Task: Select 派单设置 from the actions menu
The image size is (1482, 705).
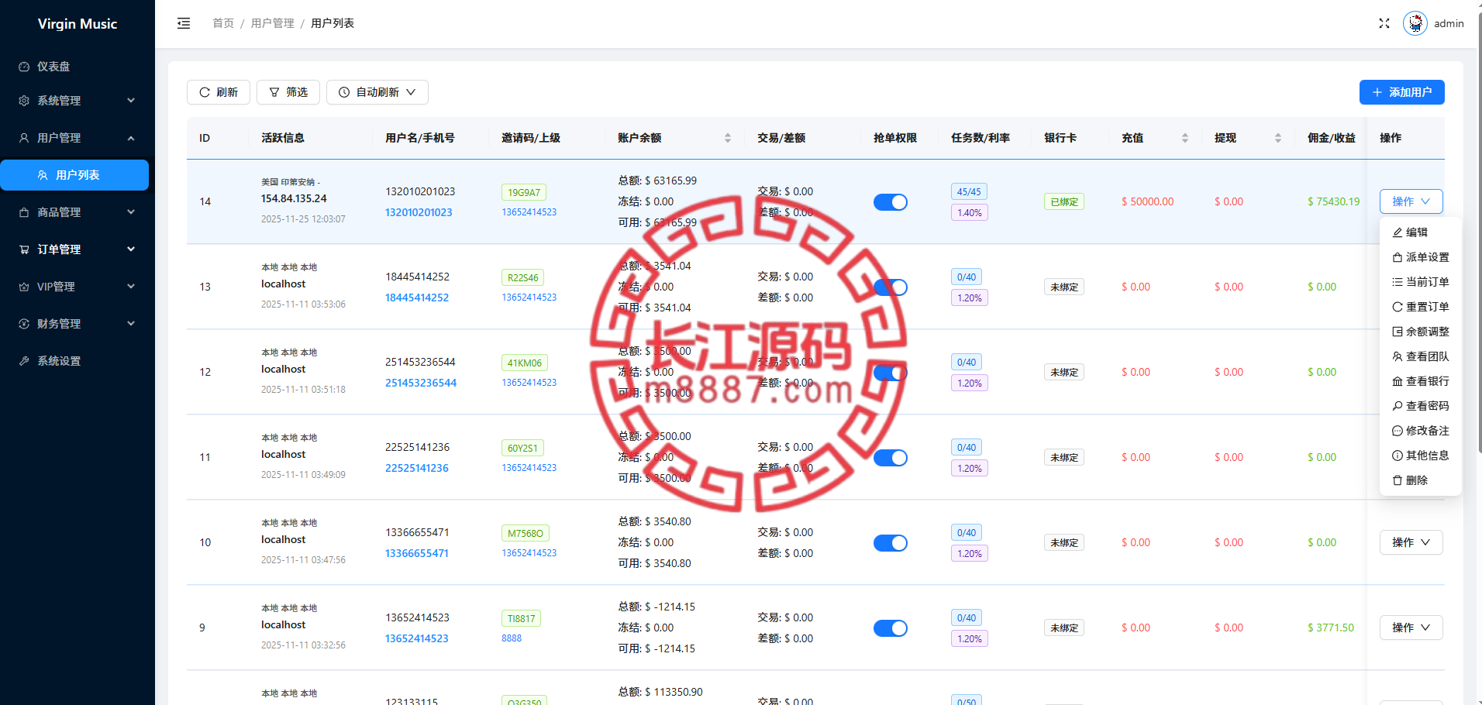Action: click(1421, 257)
